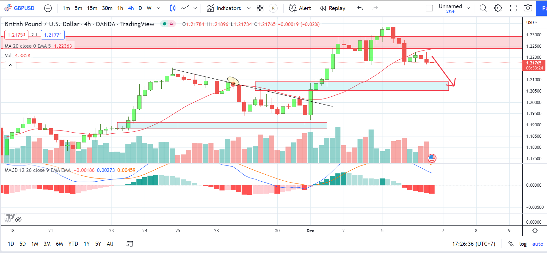Select the 1D date range

tap(11, 244)
